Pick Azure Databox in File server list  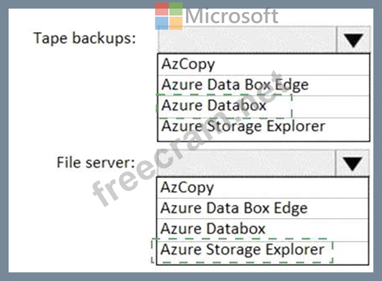pos(263,230)
